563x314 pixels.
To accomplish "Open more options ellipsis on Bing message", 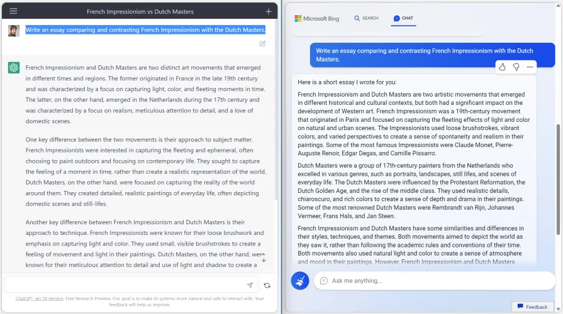I will pos(530,67).
